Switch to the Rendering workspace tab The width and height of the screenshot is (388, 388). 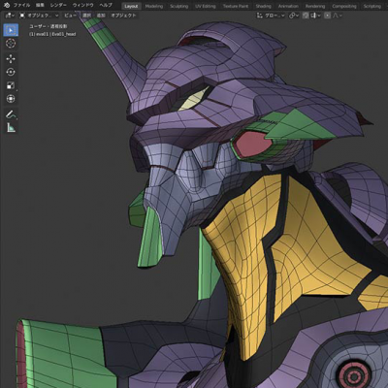[x=315, y=6]
